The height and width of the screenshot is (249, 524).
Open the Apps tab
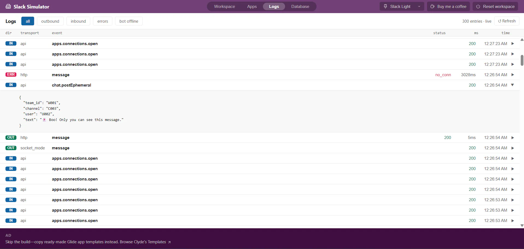(x=252, y=6)
